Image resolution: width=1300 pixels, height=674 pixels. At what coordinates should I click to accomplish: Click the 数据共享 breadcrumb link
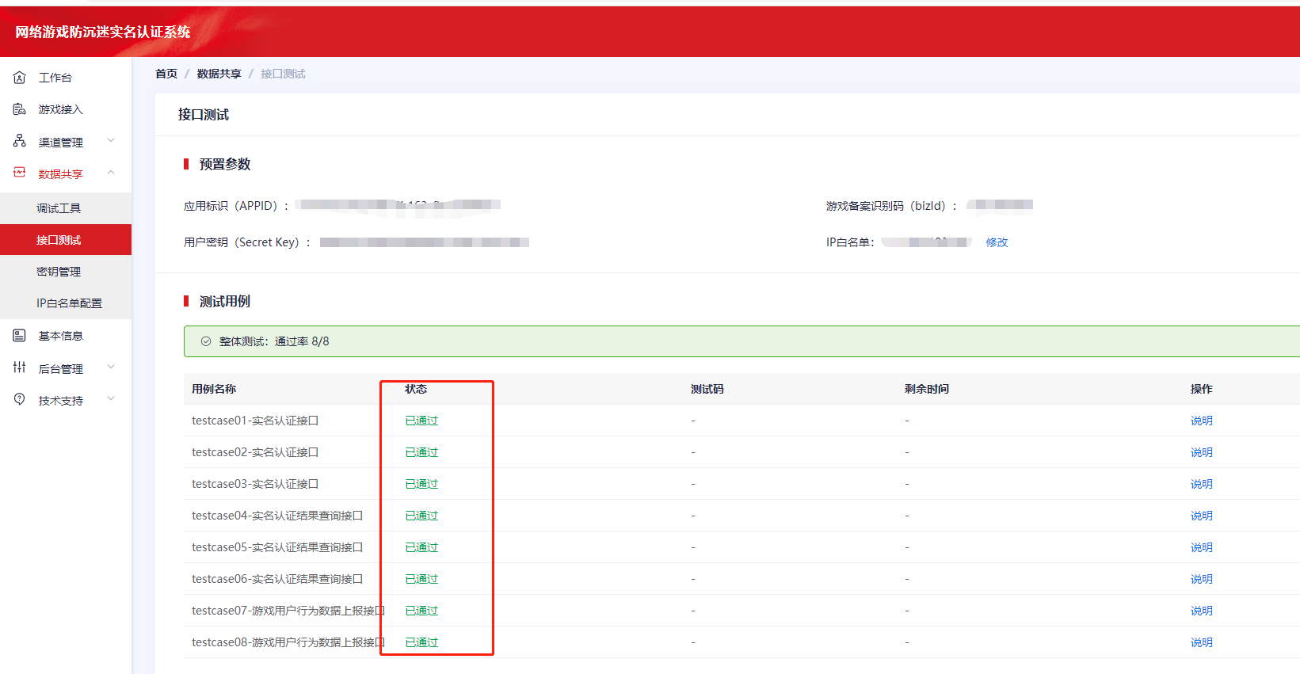(219, 74)
